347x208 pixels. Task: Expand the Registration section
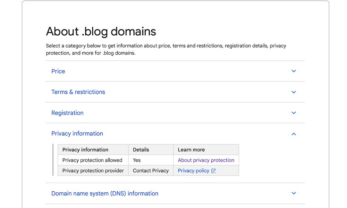67,113
